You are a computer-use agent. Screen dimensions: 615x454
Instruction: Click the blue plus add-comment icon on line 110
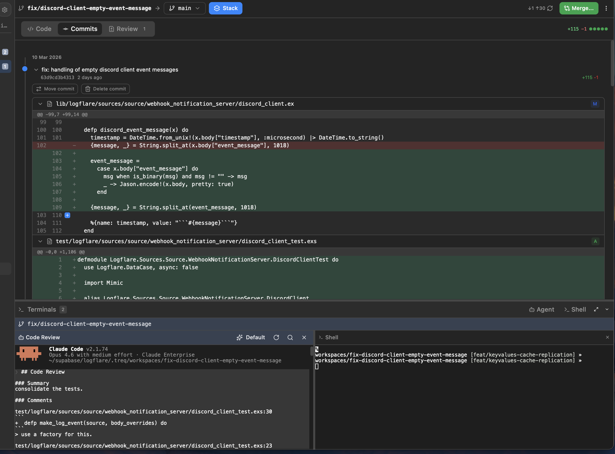[x=67, y=215]
